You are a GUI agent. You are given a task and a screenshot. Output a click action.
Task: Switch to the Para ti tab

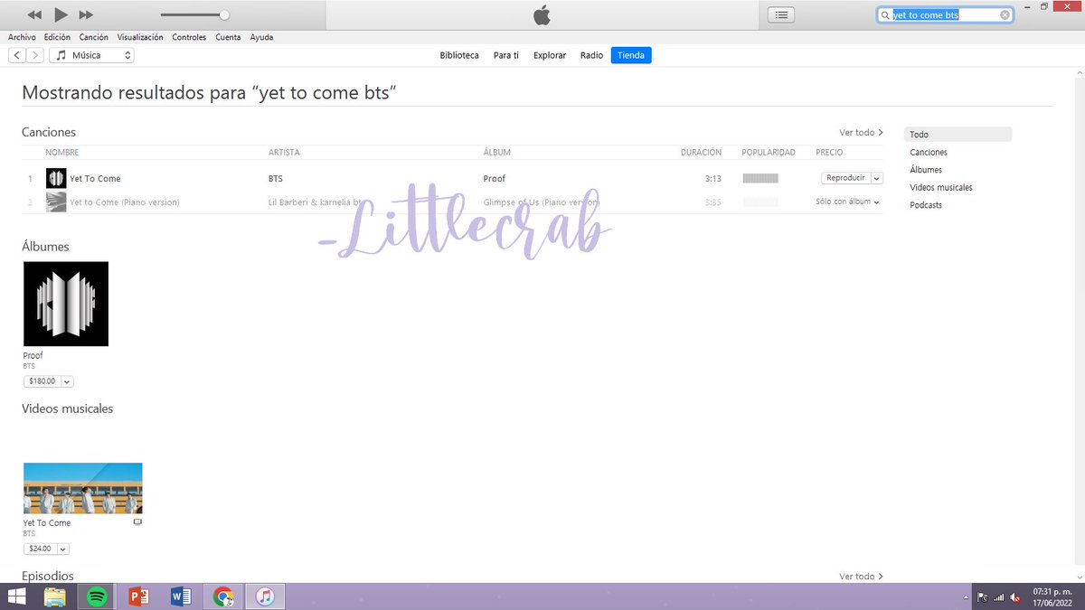coord(506,56)
